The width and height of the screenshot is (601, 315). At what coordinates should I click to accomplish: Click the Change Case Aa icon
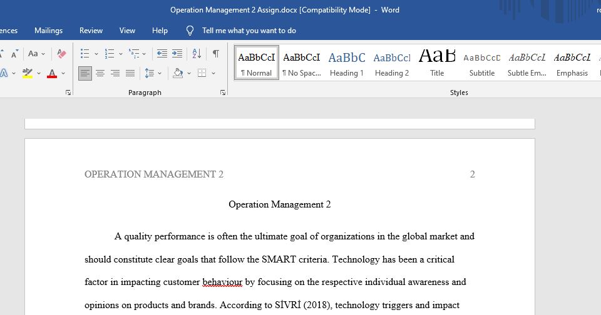(33, 54)
